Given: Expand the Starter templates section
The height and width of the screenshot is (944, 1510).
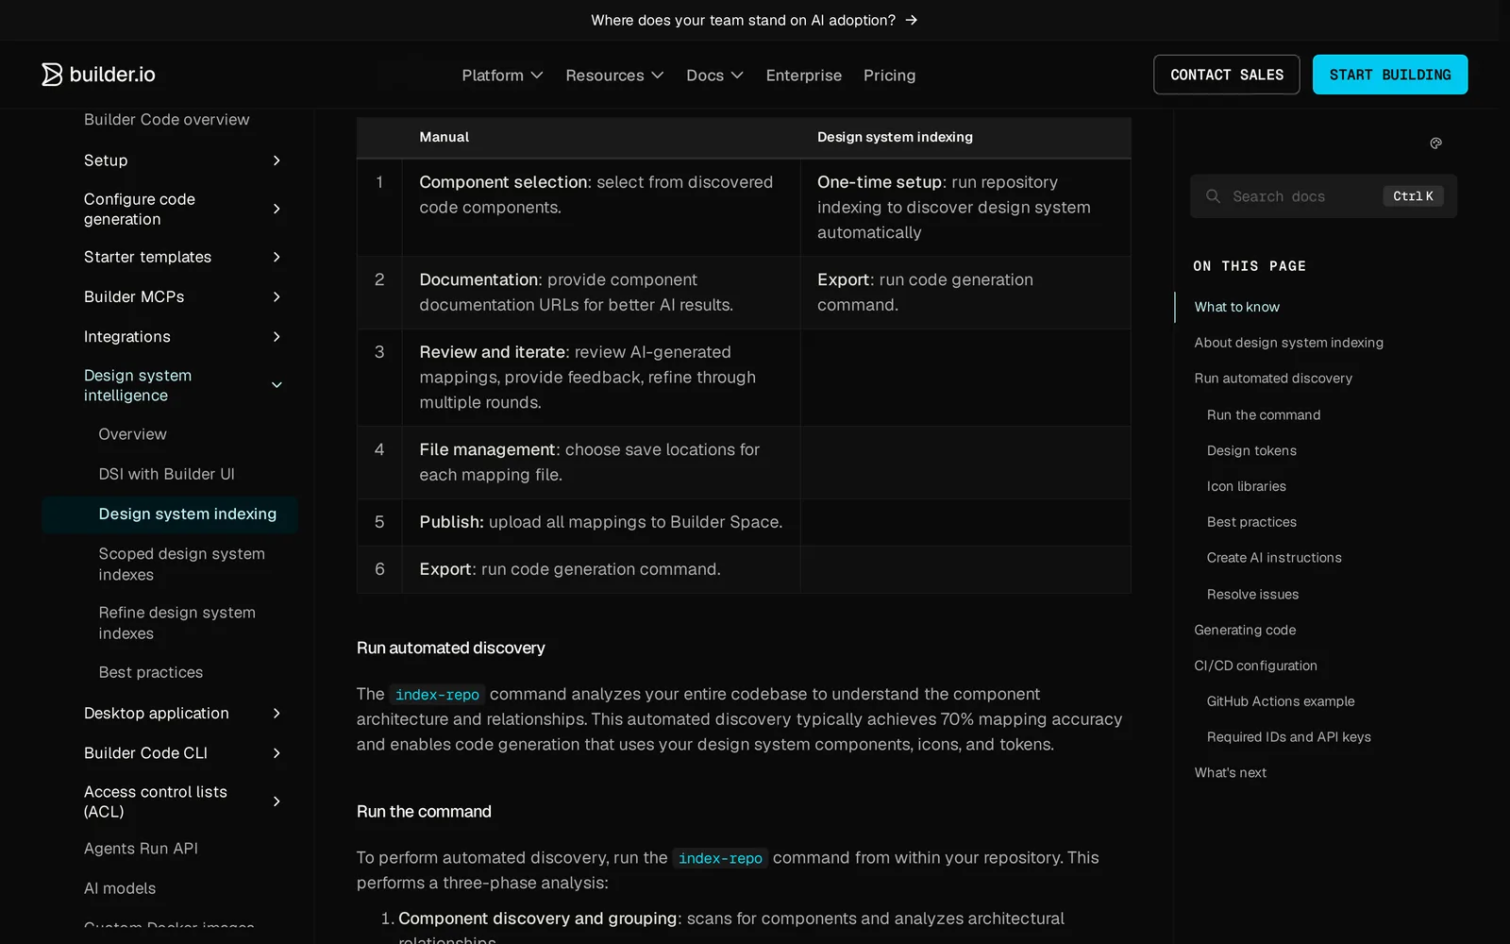Looking at the screenshot, I should [183, 257].
